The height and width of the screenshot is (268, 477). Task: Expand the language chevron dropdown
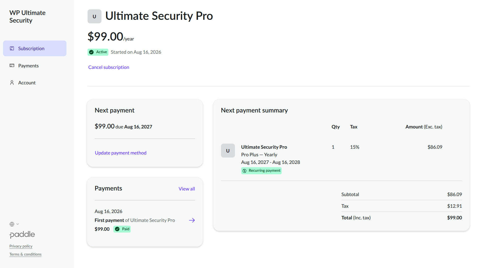(18, 224)
